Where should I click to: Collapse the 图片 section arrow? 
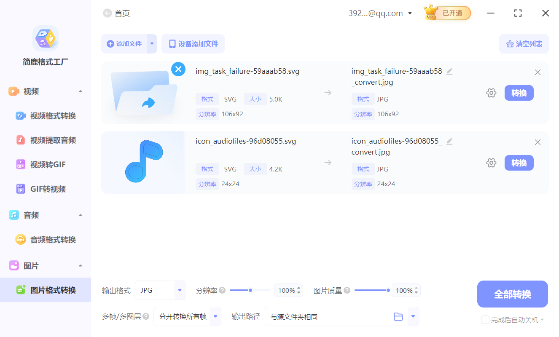[81, 266]
